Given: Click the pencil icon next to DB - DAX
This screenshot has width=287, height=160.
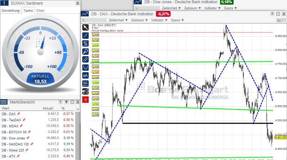Looking at the screenshot, I should [x=19, y=114].
